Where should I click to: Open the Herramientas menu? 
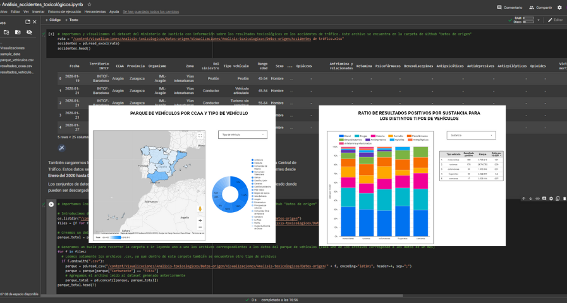click(95, 12)
